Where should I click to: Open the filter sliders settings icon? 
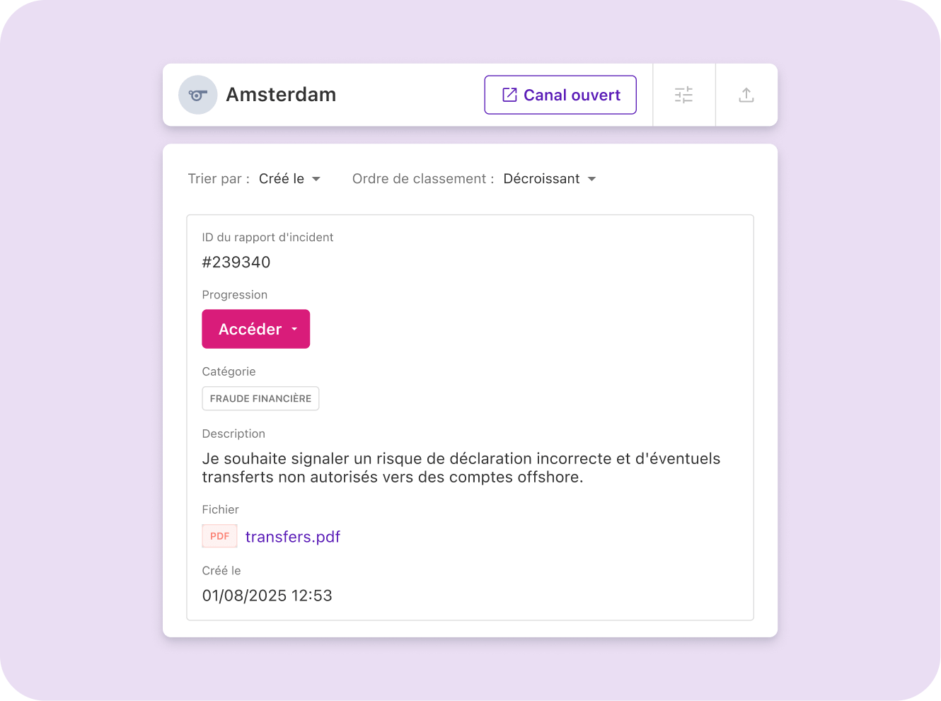tap(683, 95)
